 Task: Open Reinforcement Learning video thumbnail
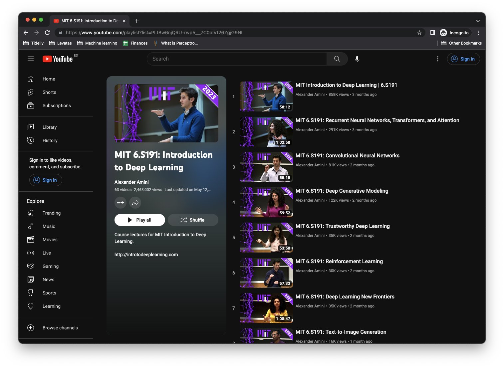266,273
